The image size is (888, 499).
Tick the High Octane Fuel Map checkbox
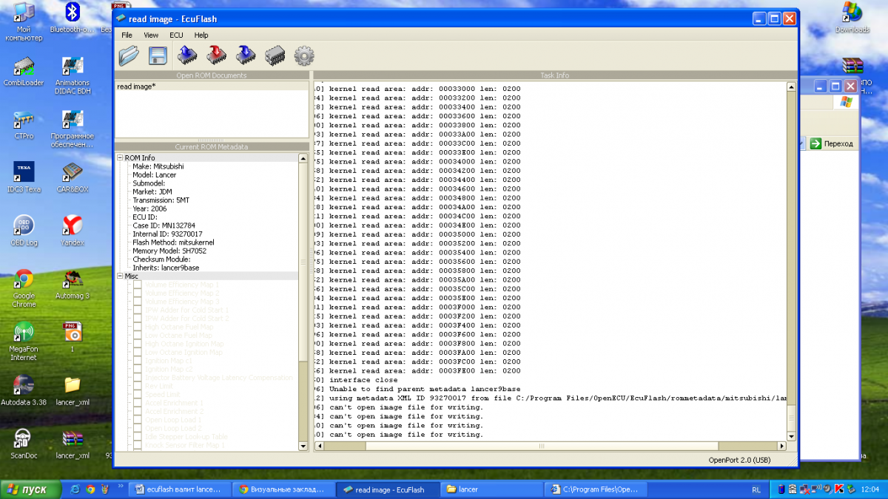click(138, 327)
